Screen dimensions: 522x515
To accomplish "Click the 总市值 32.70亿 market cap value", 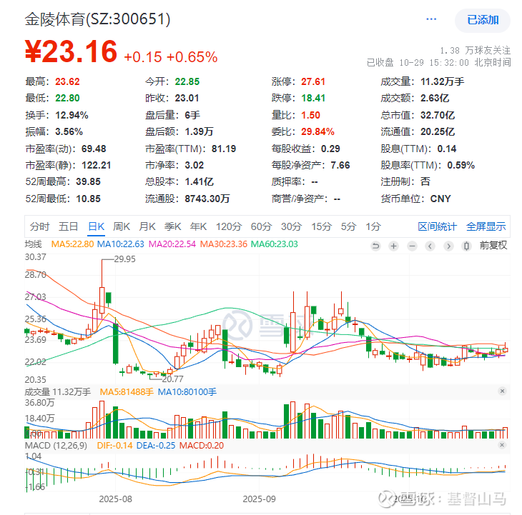I will (x=438, y=116).
